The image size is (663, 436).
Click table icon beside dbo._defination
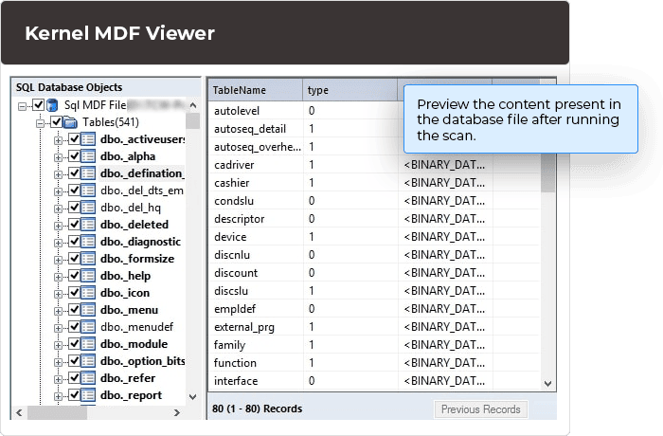click(88, 173)
